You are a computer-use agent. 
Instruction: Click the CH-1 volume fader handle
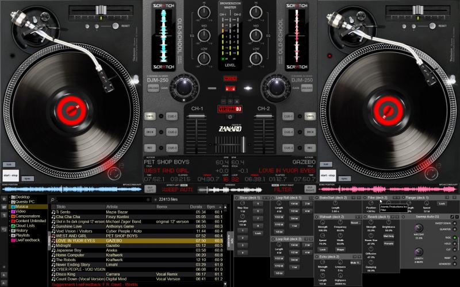[197, 117]
